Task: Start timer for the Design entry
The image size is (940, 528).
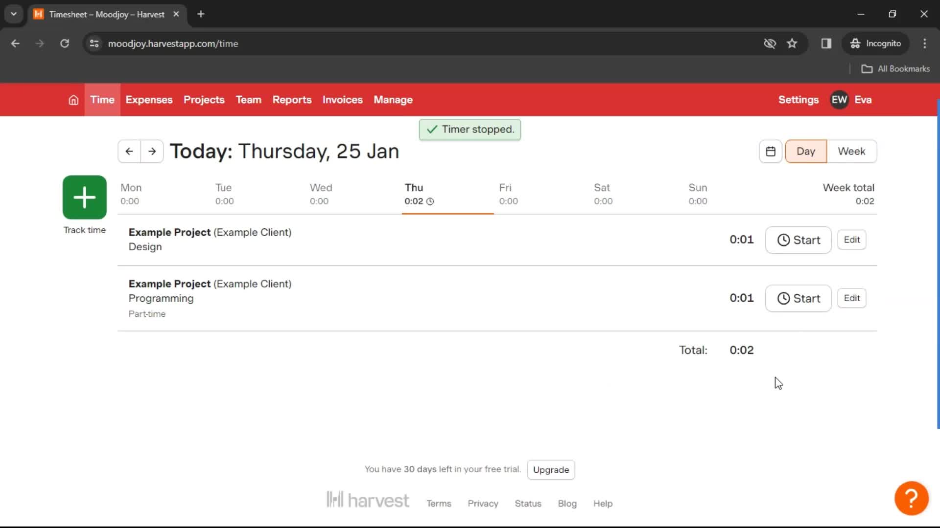Action: [x=798, y=240]
